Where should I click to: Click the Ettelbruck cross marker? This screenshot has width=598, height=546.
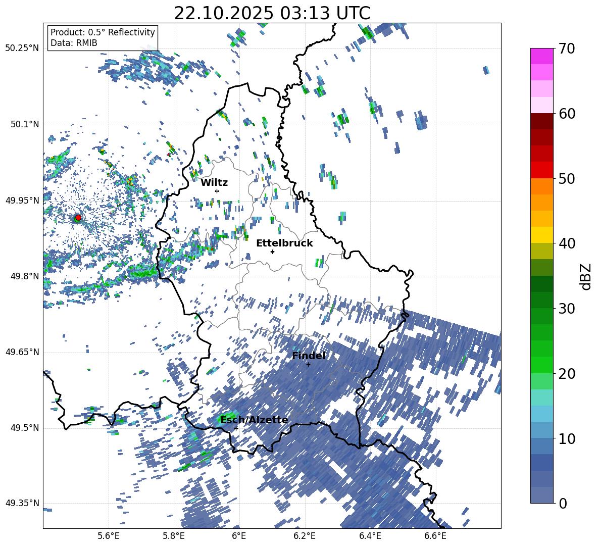(272, 252)
